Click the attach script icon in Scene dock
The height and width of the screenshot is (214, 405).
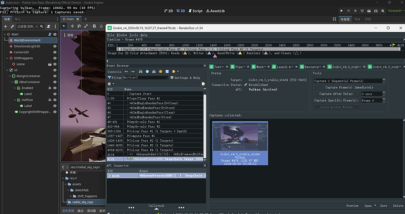coord(48,26)
